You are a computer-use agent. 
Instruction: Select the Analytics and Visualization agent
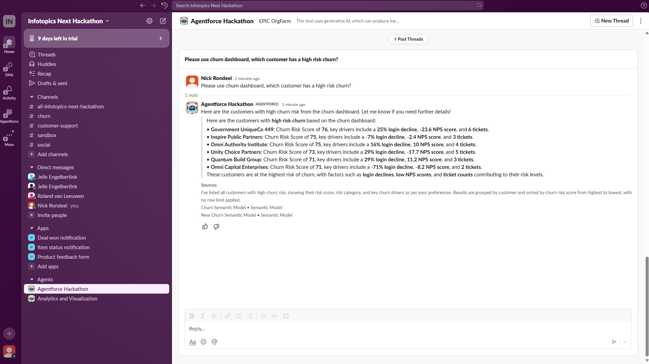(96, 299)
